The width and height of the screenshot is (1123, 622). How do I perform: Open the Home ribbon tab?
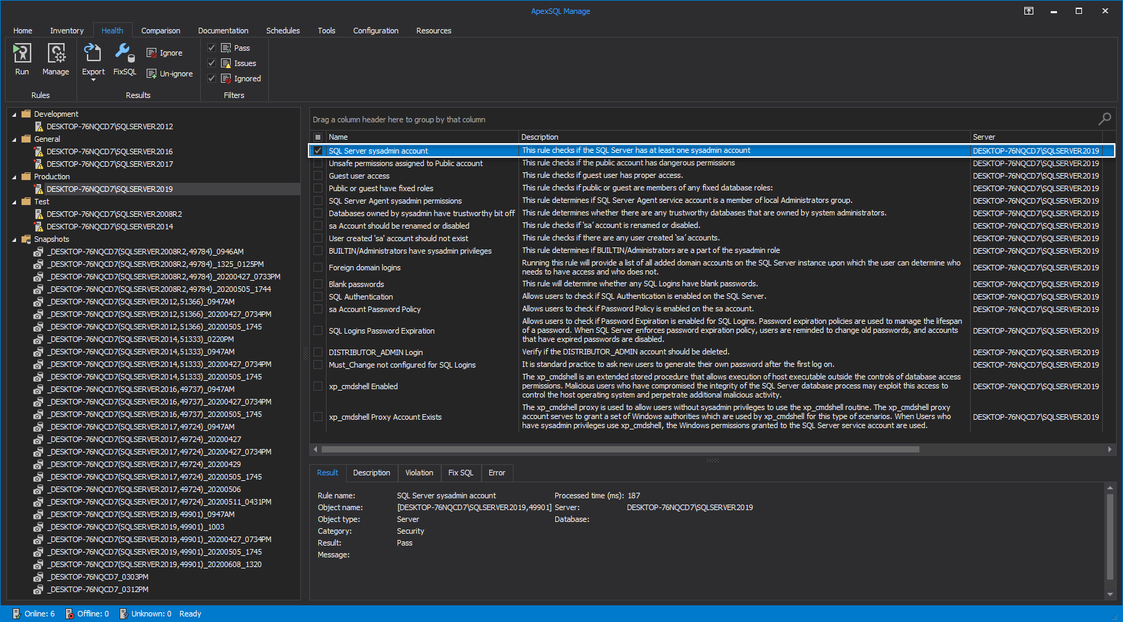[x=23, y=31]
